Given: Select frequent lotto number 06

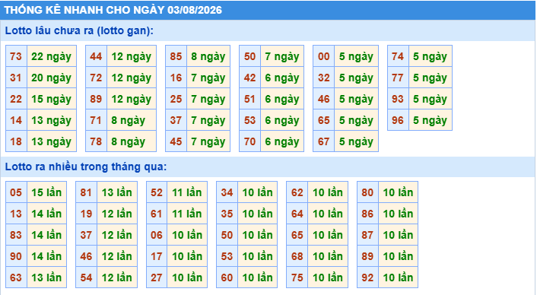Looking at the screenshot, I should click(x=157, y=235).
